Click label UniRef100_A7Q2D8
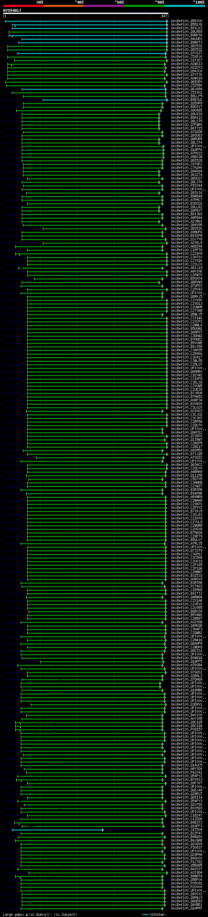208x917 pixels. pos(187,132)
